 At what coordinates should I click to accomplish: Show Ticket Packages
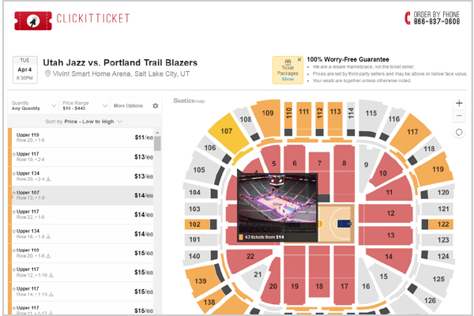(288, 79)
